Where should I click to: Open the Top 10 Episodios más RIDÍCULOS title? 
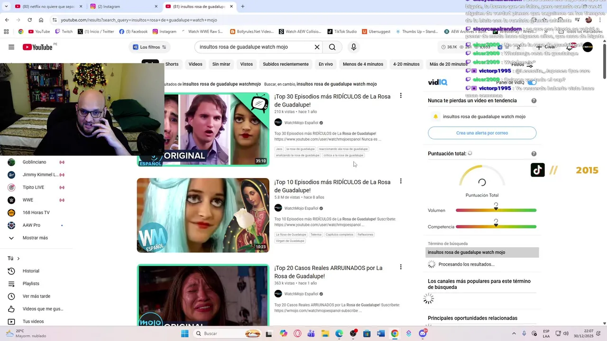[332, 186]
